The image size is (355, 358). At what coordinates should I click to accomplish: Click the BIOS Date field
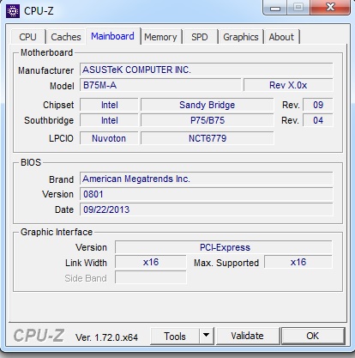point(206,209)
